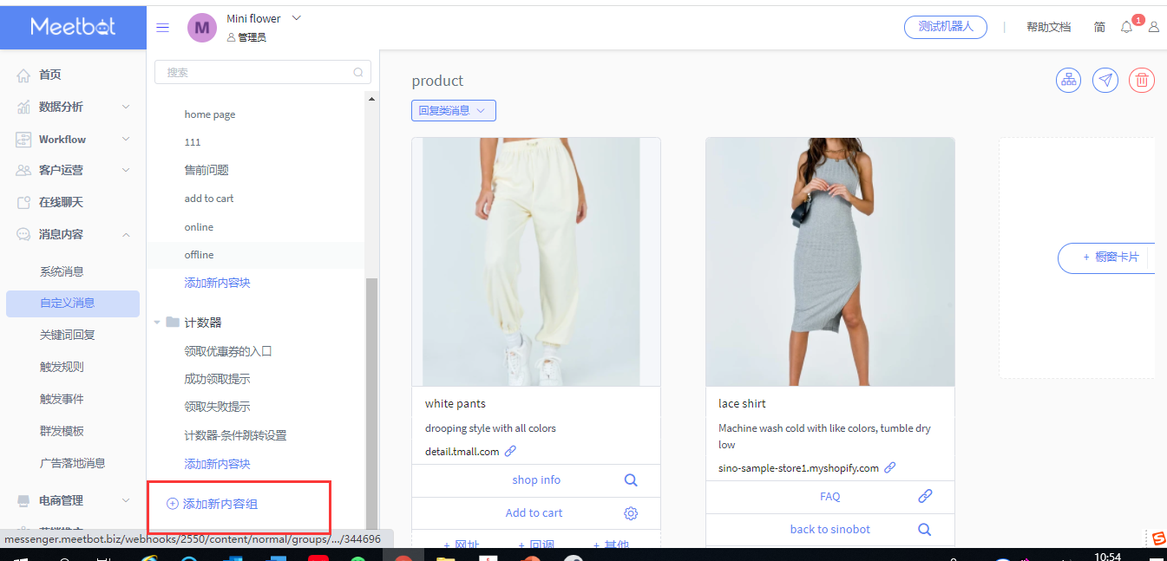Open the notification bell icon
Screen dimensions: 1167x561
pyautogui.click(x=1126, y=27)
